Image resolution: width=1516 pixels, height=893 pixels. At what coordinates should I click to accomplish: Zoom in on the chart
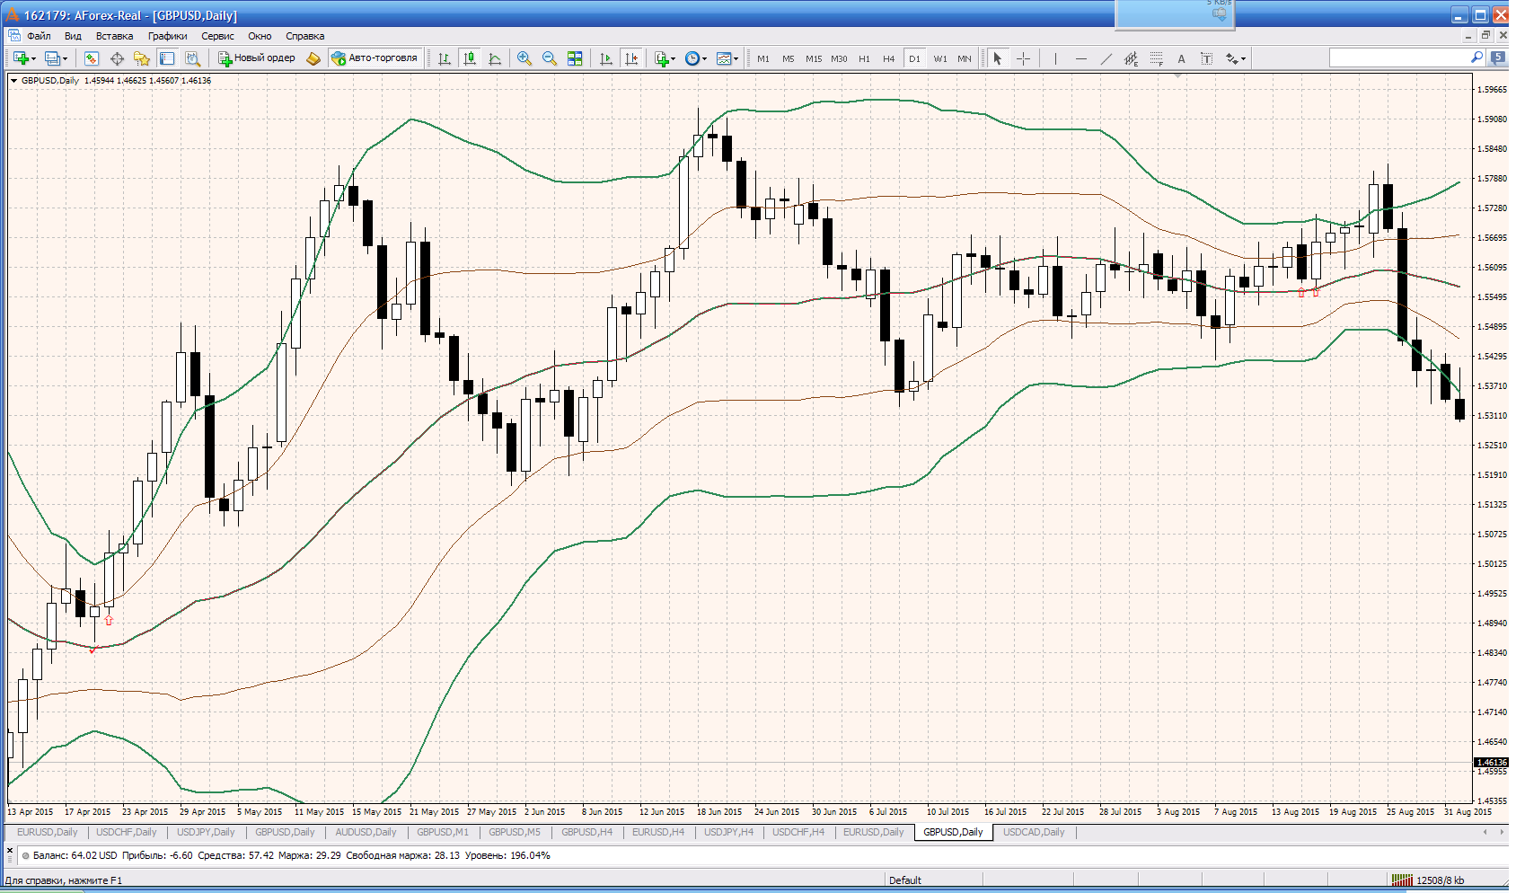pyautogui.click(x=524, y=58)
